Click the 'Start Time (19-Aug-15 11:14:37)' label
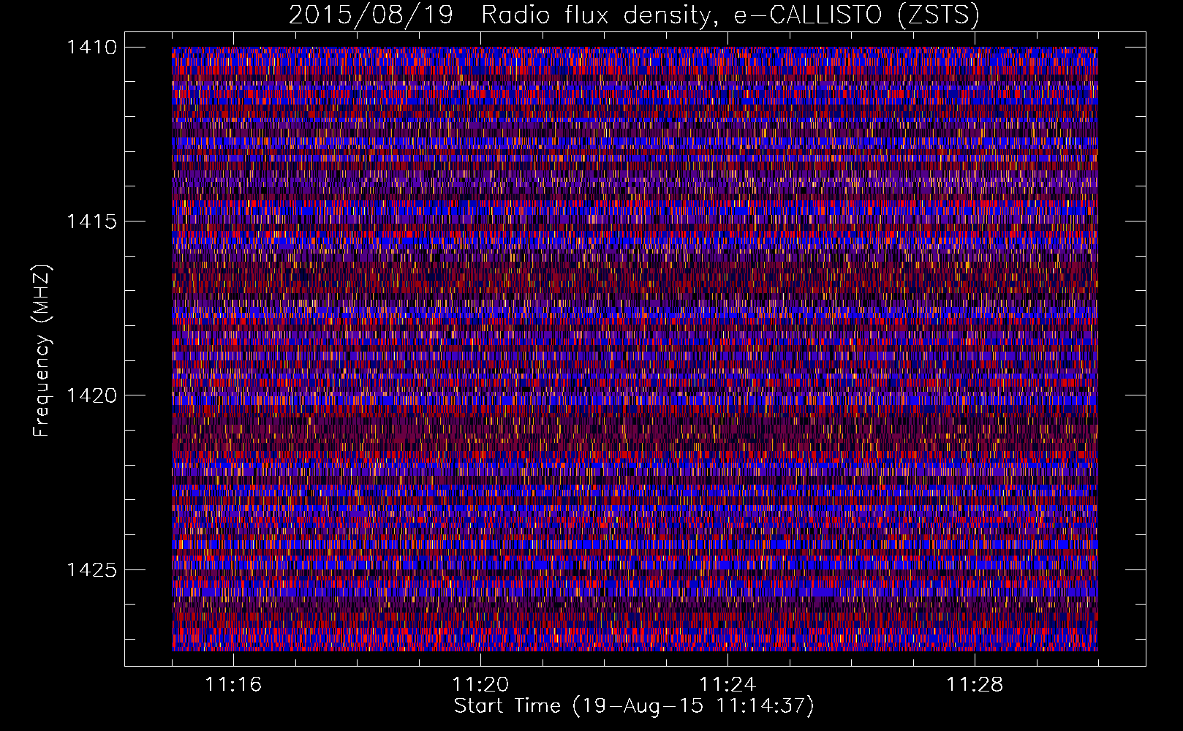The width and height of the screenshot is (1183, 731). 634,706
